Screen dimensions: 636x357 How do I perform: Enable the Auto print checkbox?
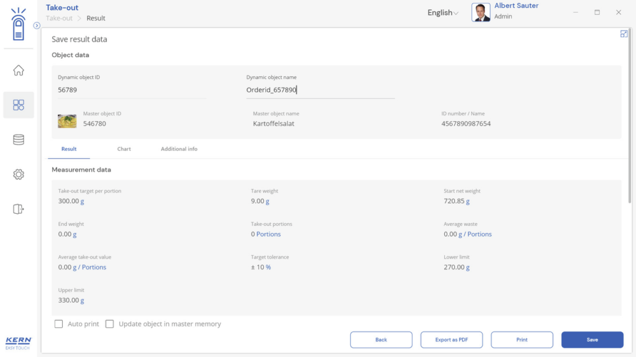tap(59, 324)
